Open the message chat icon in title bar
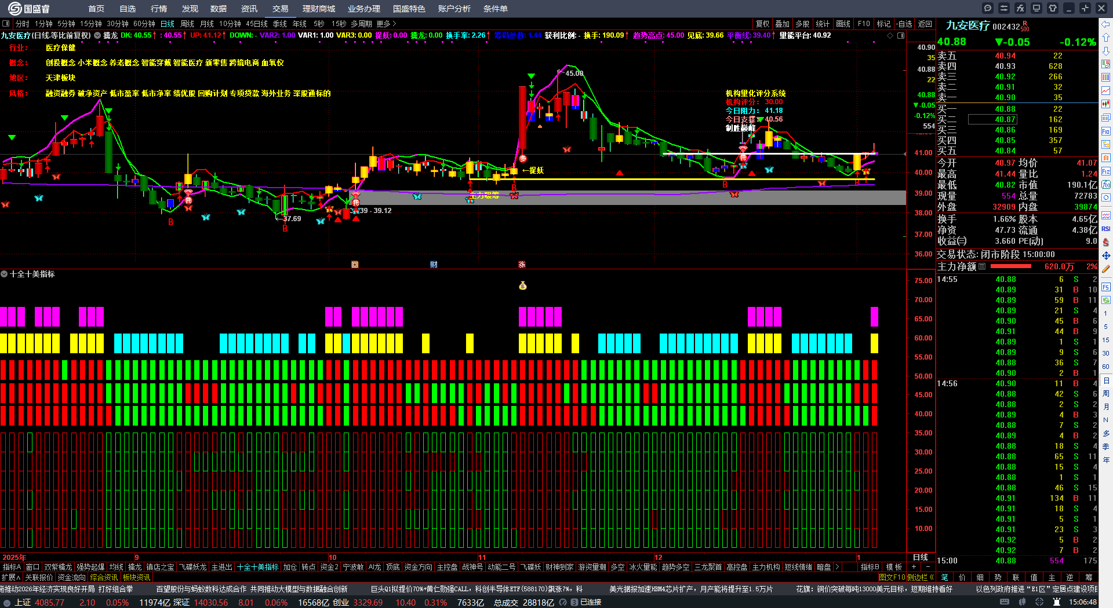1113x608 pixels. [x=988, y=8]
